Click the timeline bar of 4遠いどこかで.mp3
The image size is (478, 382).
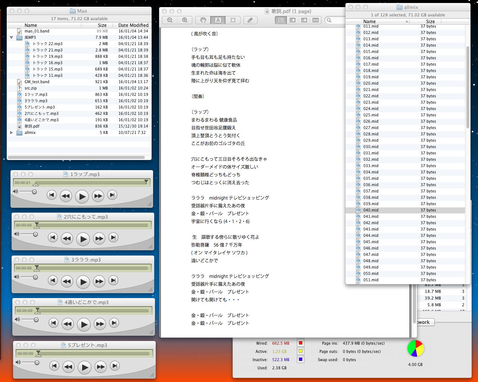[93, 311]
